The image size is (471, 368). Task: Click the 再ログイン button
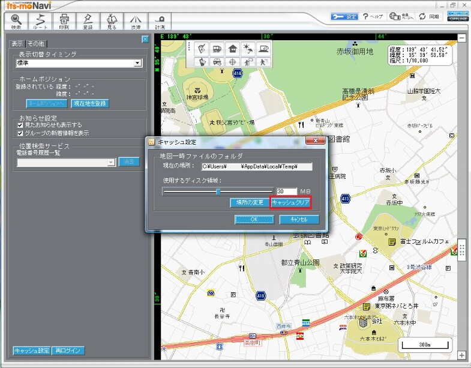(x=68, y=351)
